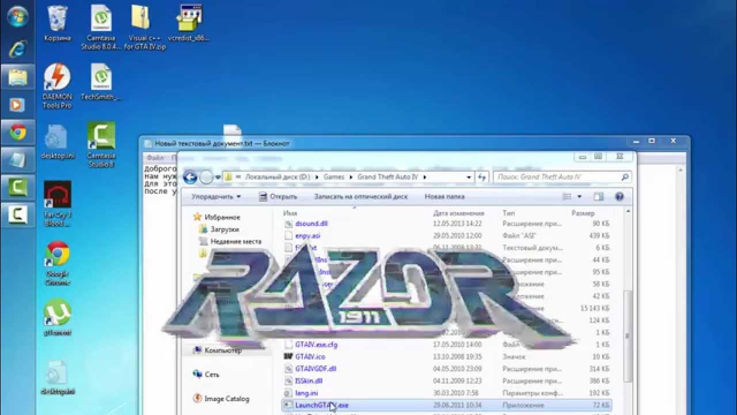Select Image Catalog in navigation pane
The height and width of the screenshot is (415, 737).
pyautogui.click(x=221, y=399)
